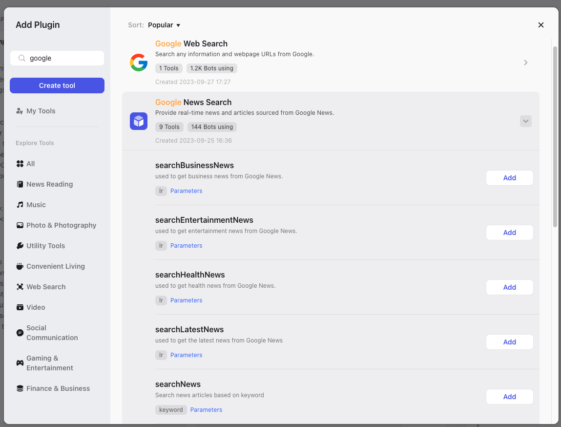Click the All categories grid icon
The height and width of the screenshot is (427, 561).
[x=20, y=164]
